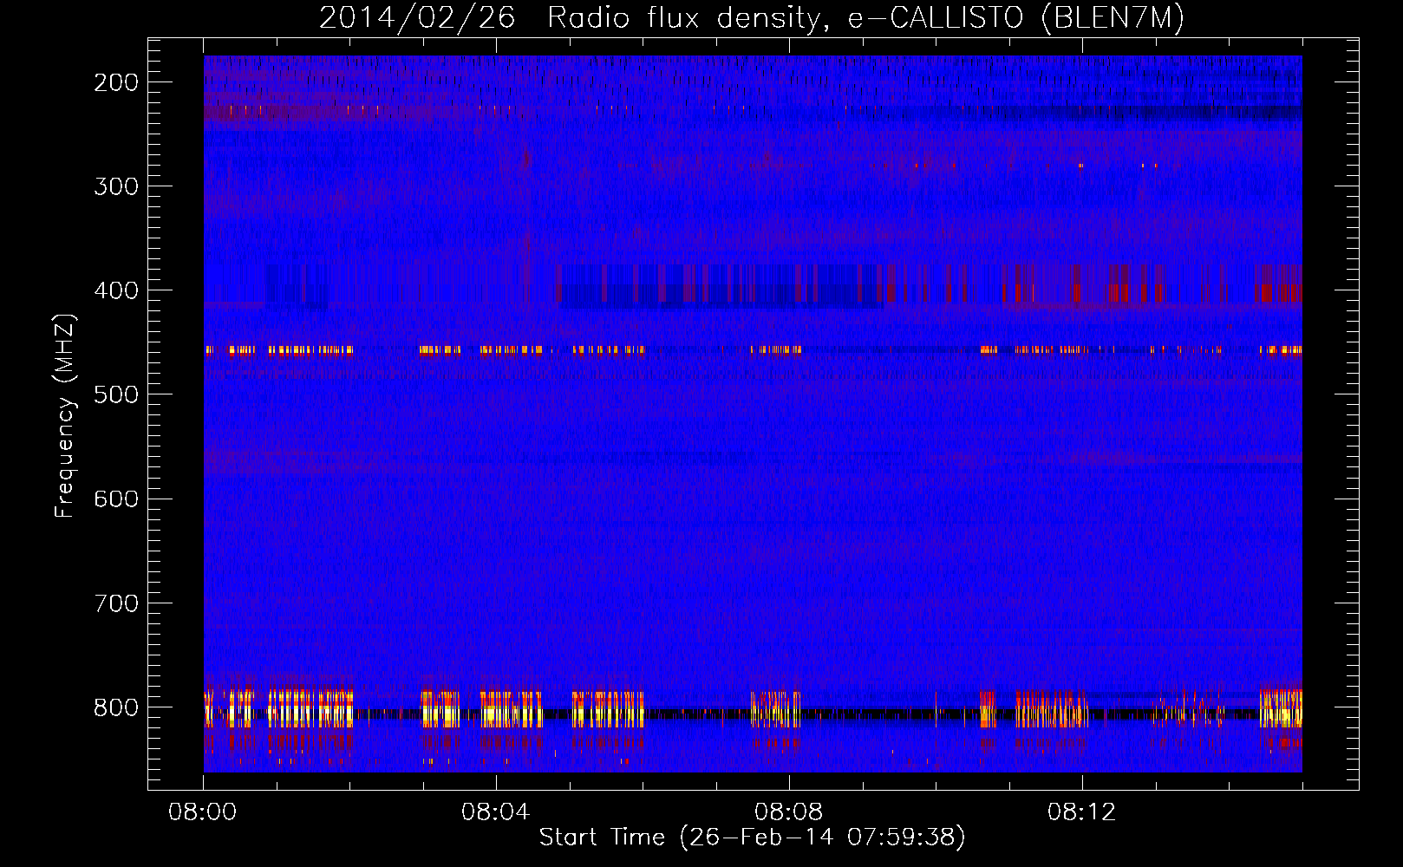Click the 08:12 time tick label

(x=1082, y=812)
